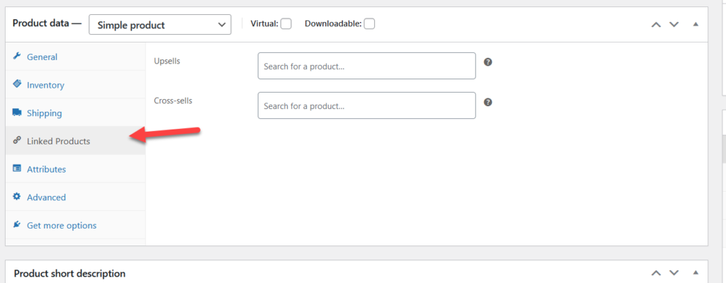The width and height of the screenshot is (726, 283).
Task: Click the Cross-sells product search field
Action: [367, 106]
